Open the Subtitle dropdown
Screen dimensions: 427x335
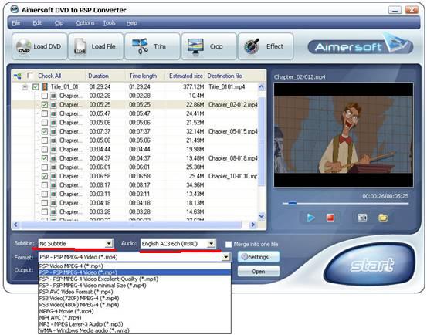[x=109, y=243]
